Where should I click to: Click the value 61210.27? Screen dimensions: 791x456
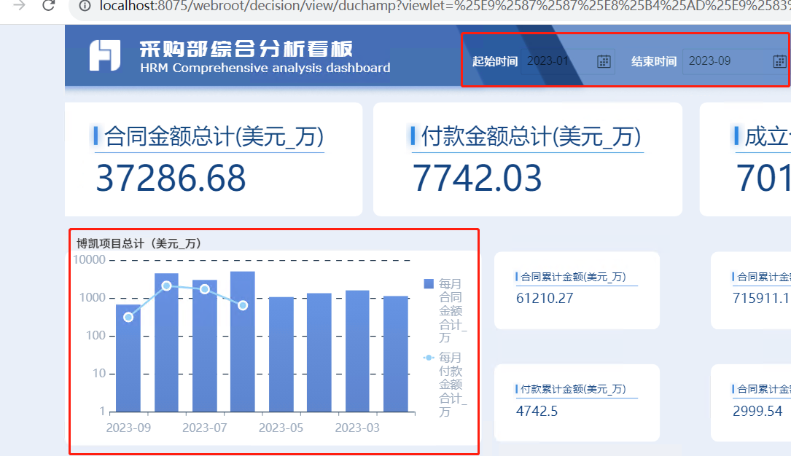545,298
